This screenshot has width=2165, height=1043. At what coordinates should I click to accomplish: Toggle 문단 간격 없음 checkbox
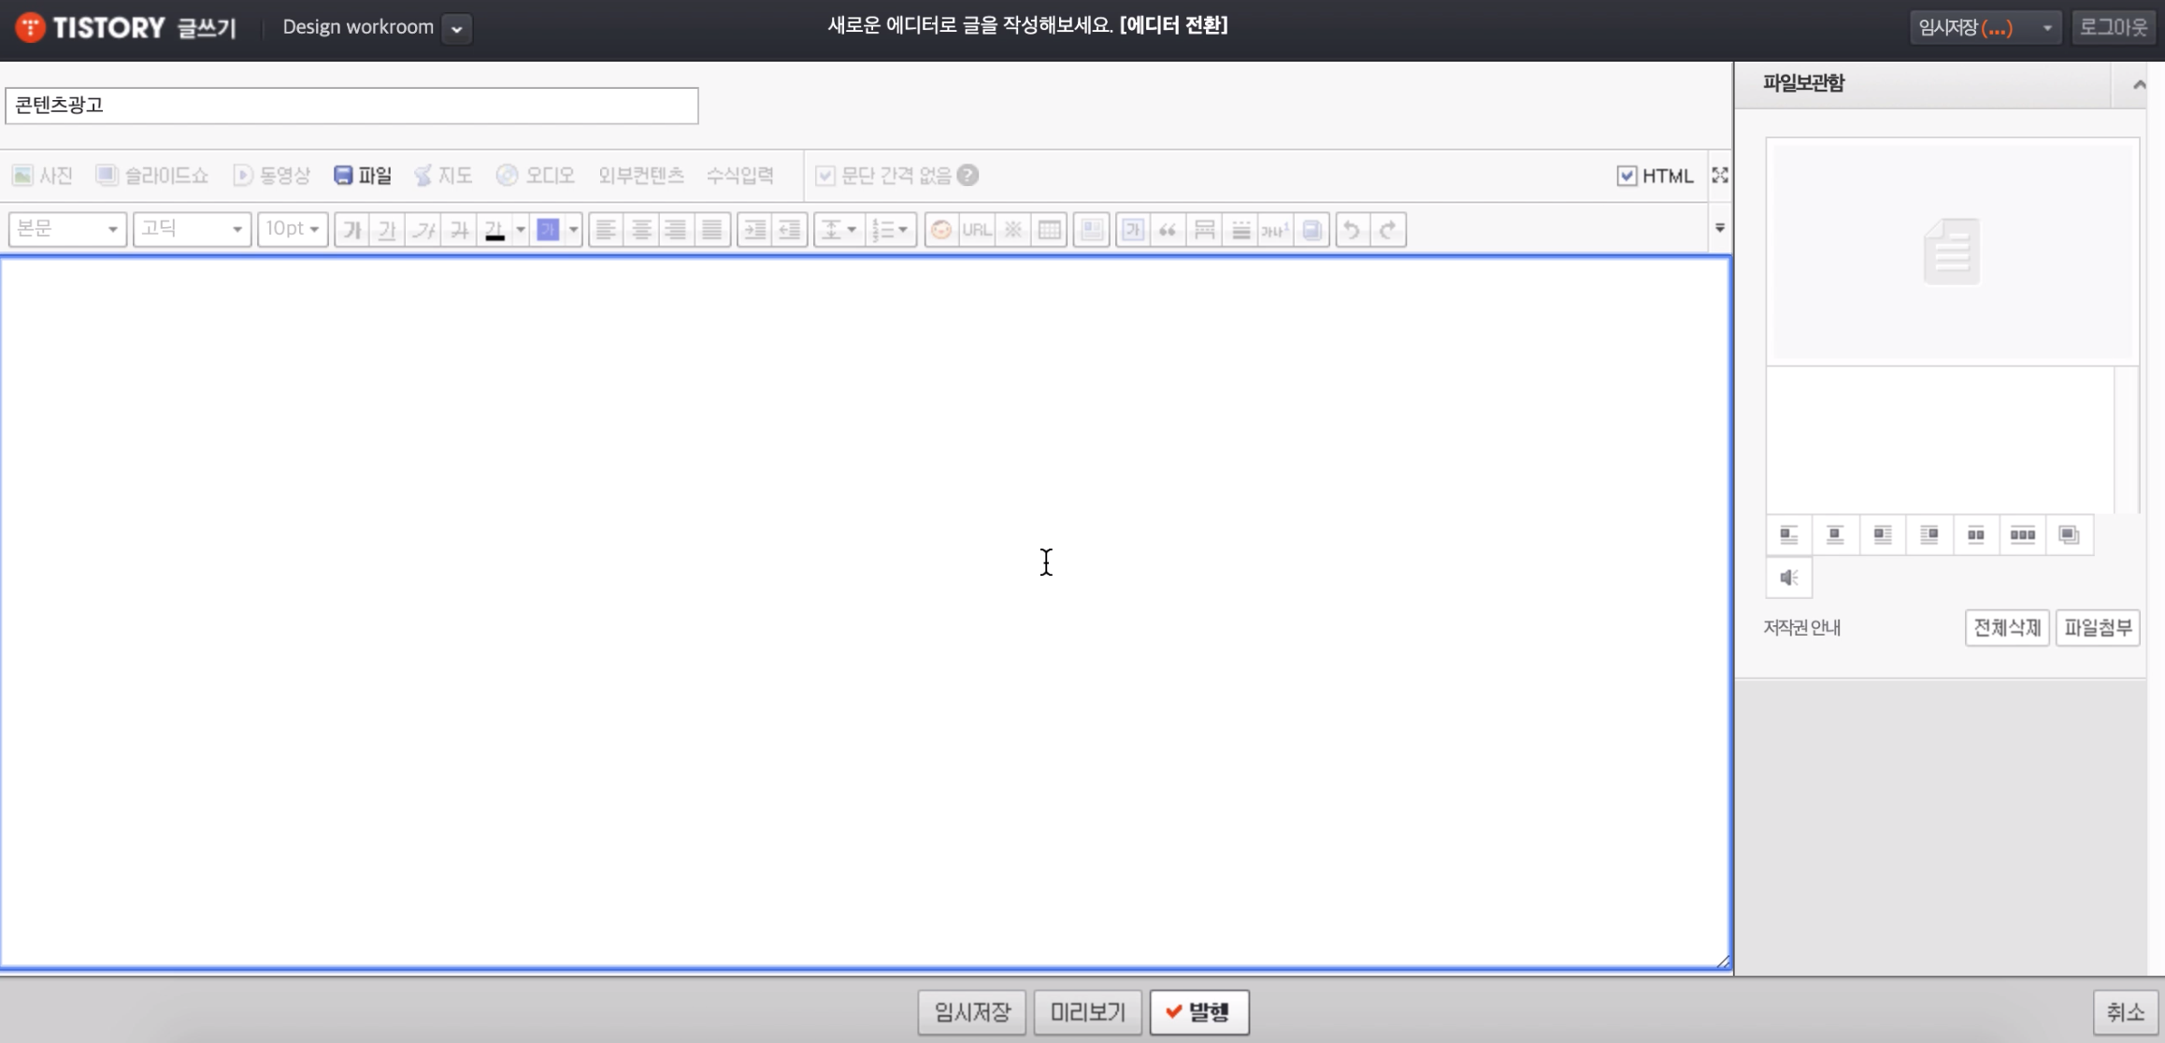coord(824,175)
